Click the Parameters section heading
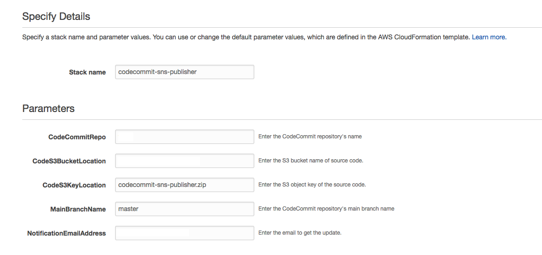 (48, 108)
